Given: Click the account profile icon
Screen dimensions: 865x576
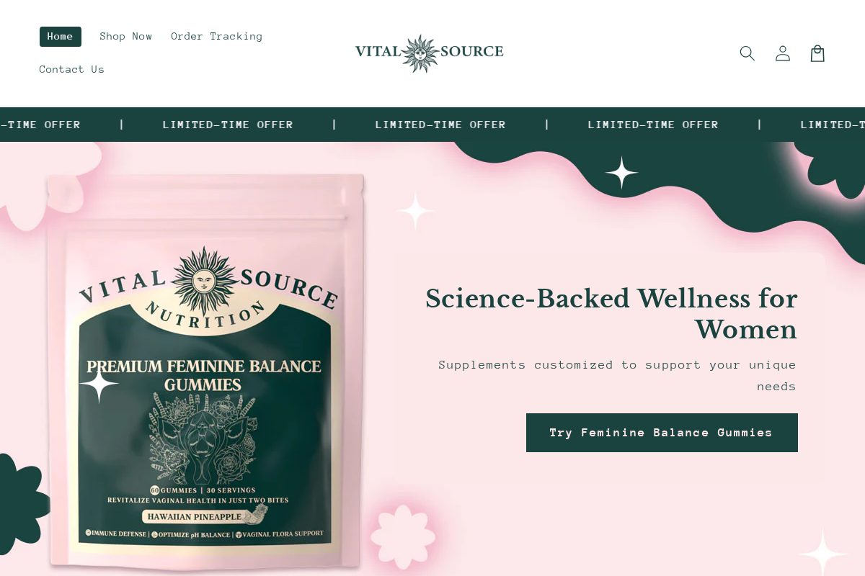Looking at the screenshot, I should click(783, 53).
